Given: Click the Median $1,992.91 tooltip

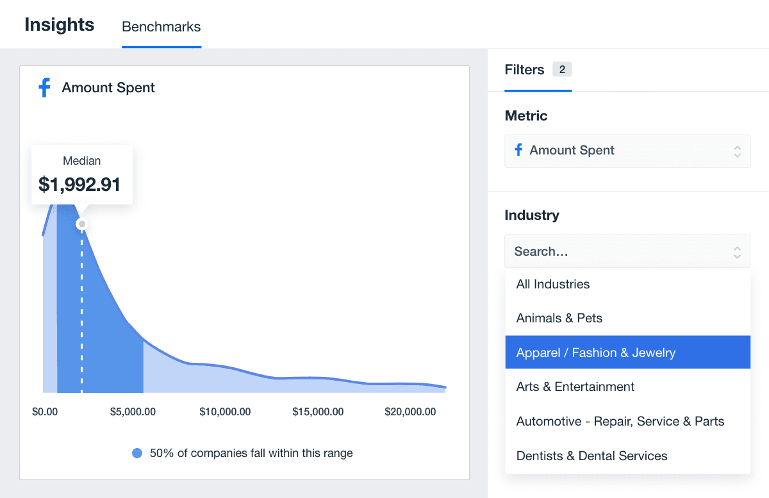Looking at the screenshot, I should pos(81,174).
